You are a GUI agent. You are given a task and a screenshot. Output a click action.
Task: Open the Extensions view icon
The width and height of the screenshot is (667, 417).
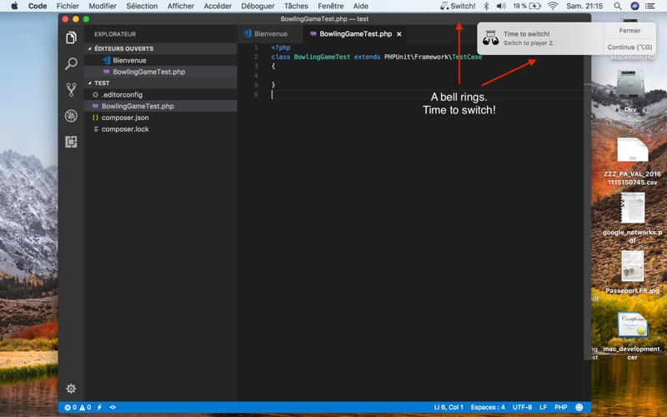point(71,142)
